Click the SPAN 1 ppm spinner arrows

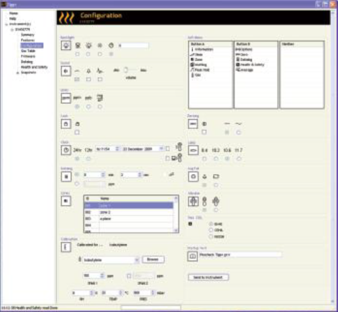coord(102,276)
